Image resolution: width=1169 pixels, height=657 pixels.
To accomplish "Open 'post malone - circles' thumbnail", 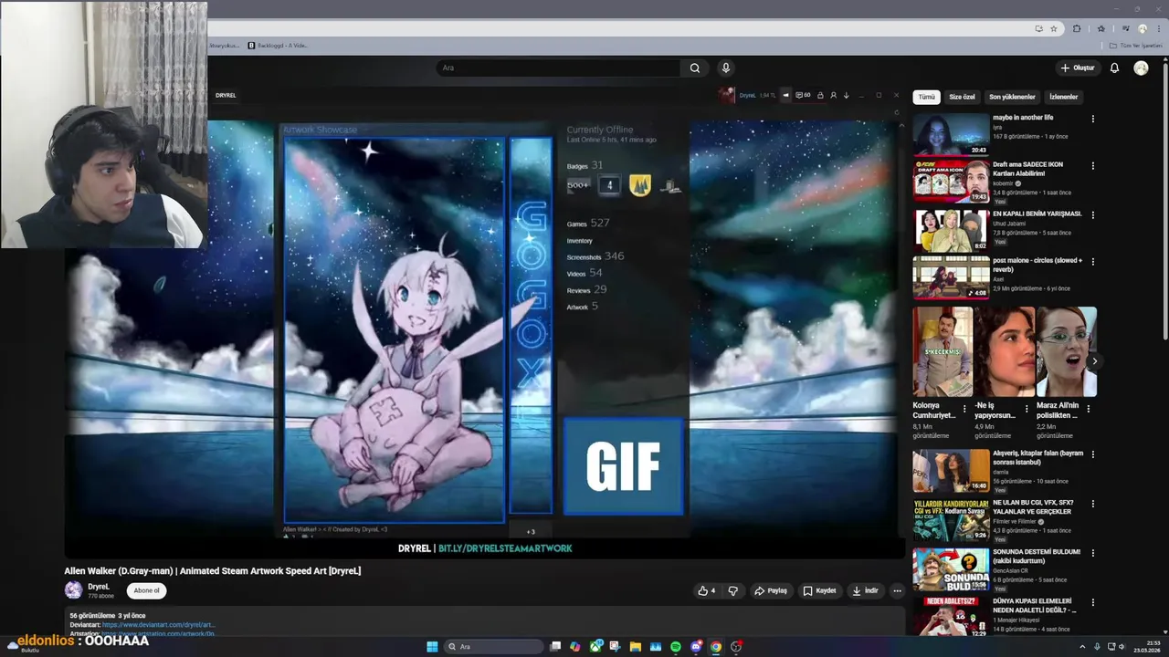I will tap(951, 277).
